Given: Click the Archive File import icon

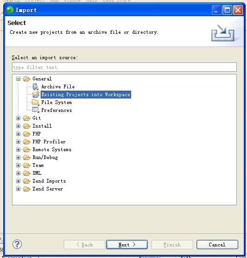Looking at the screenshot, I should [36, 86].
